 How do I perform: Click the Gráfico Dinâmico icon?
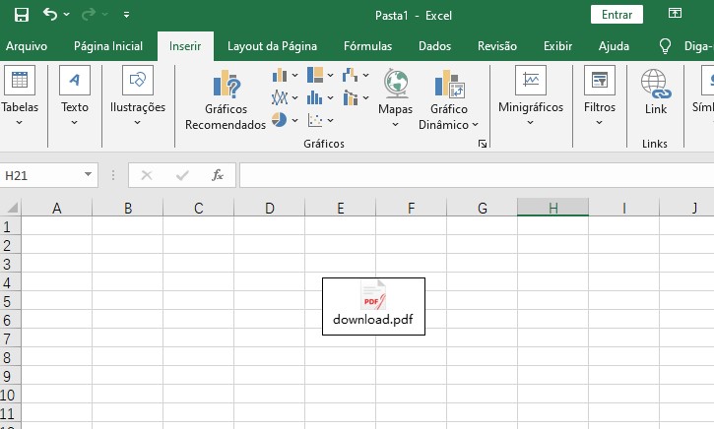tap(449, 84)
